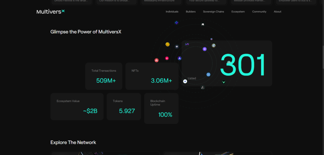Click the large 301 Listed card
The height and width of the screenshot is (155, 324).
coord(227,63)
